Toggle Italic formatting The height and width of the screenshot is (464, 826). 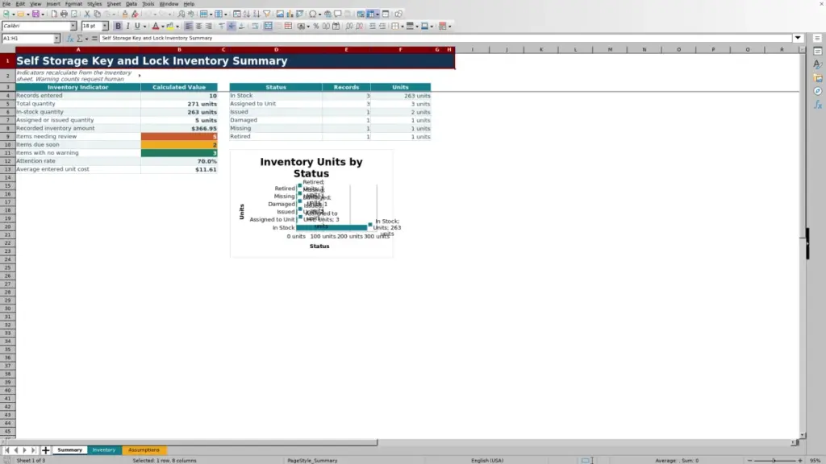click(127, 26)
